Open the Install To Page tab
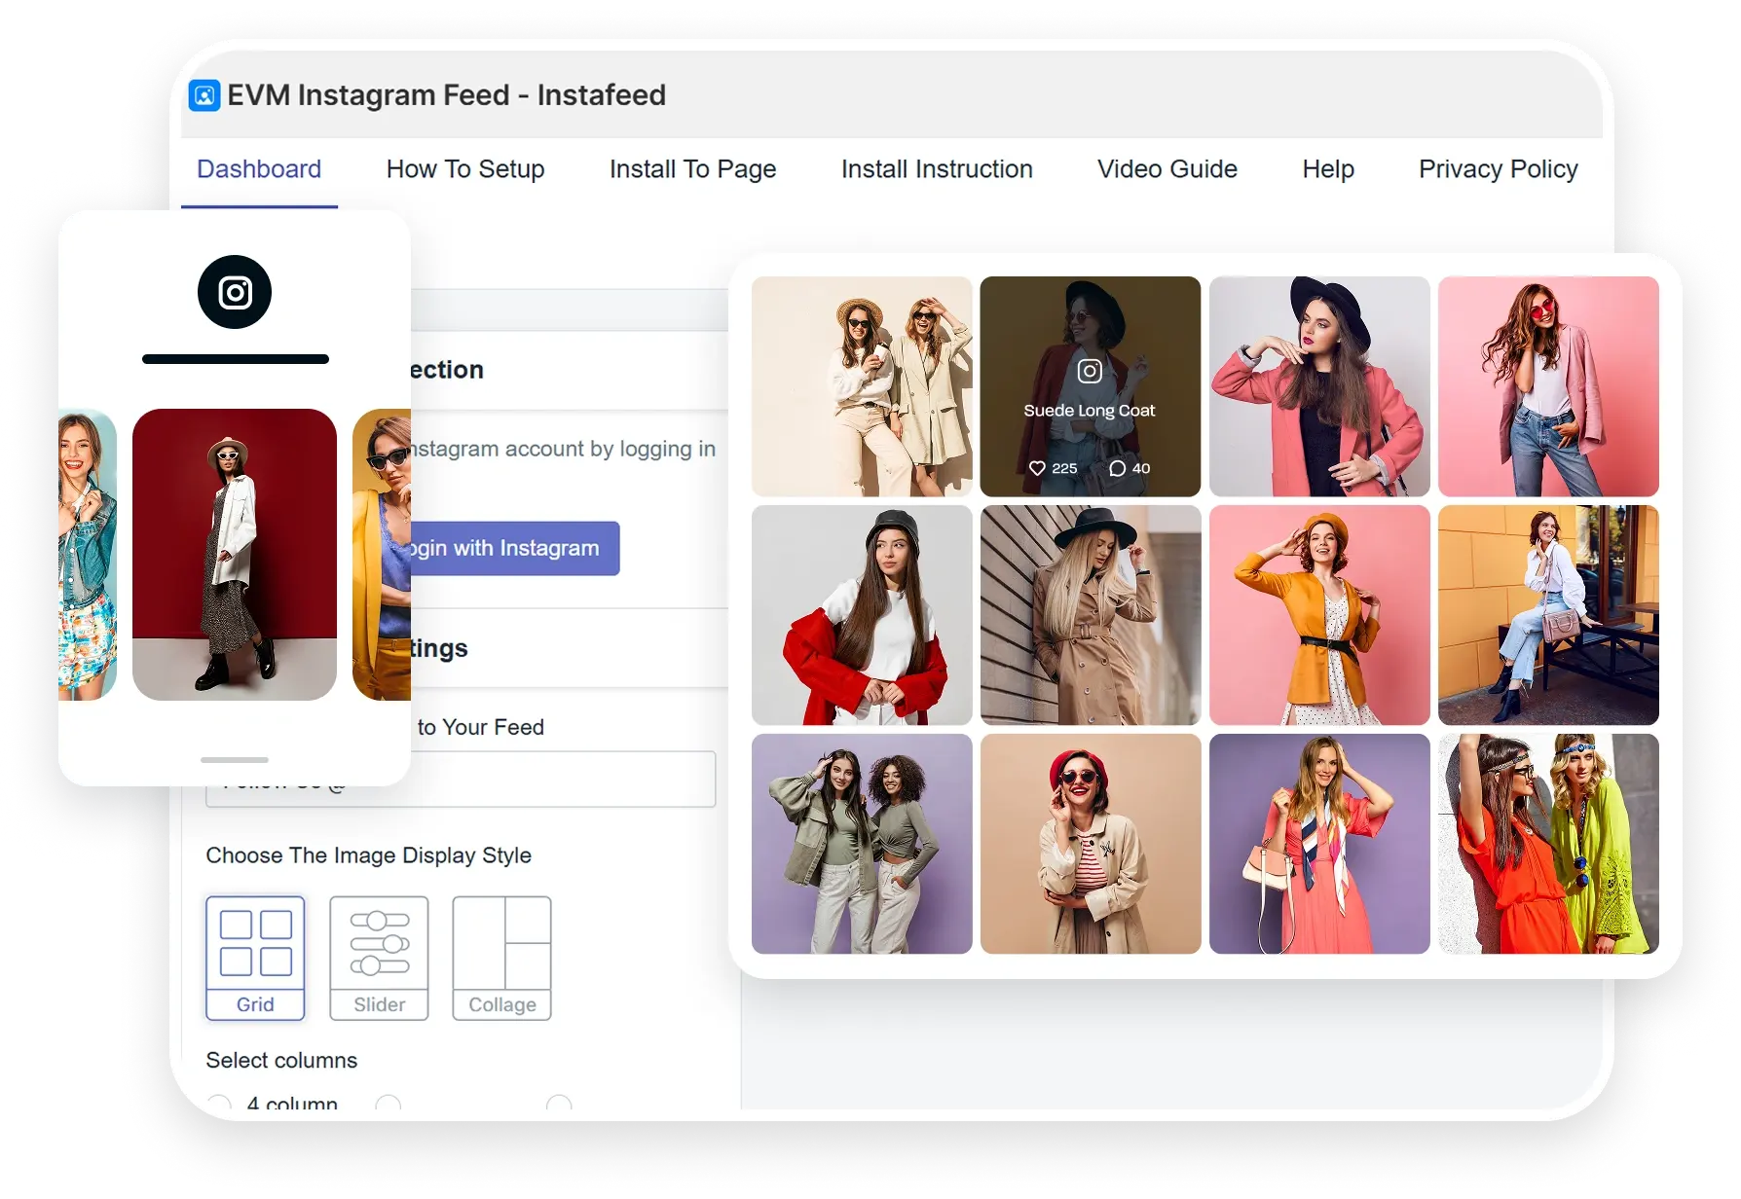Image resolution: width=1741 pixels, height=1199 pixels. tap(692, 169)
